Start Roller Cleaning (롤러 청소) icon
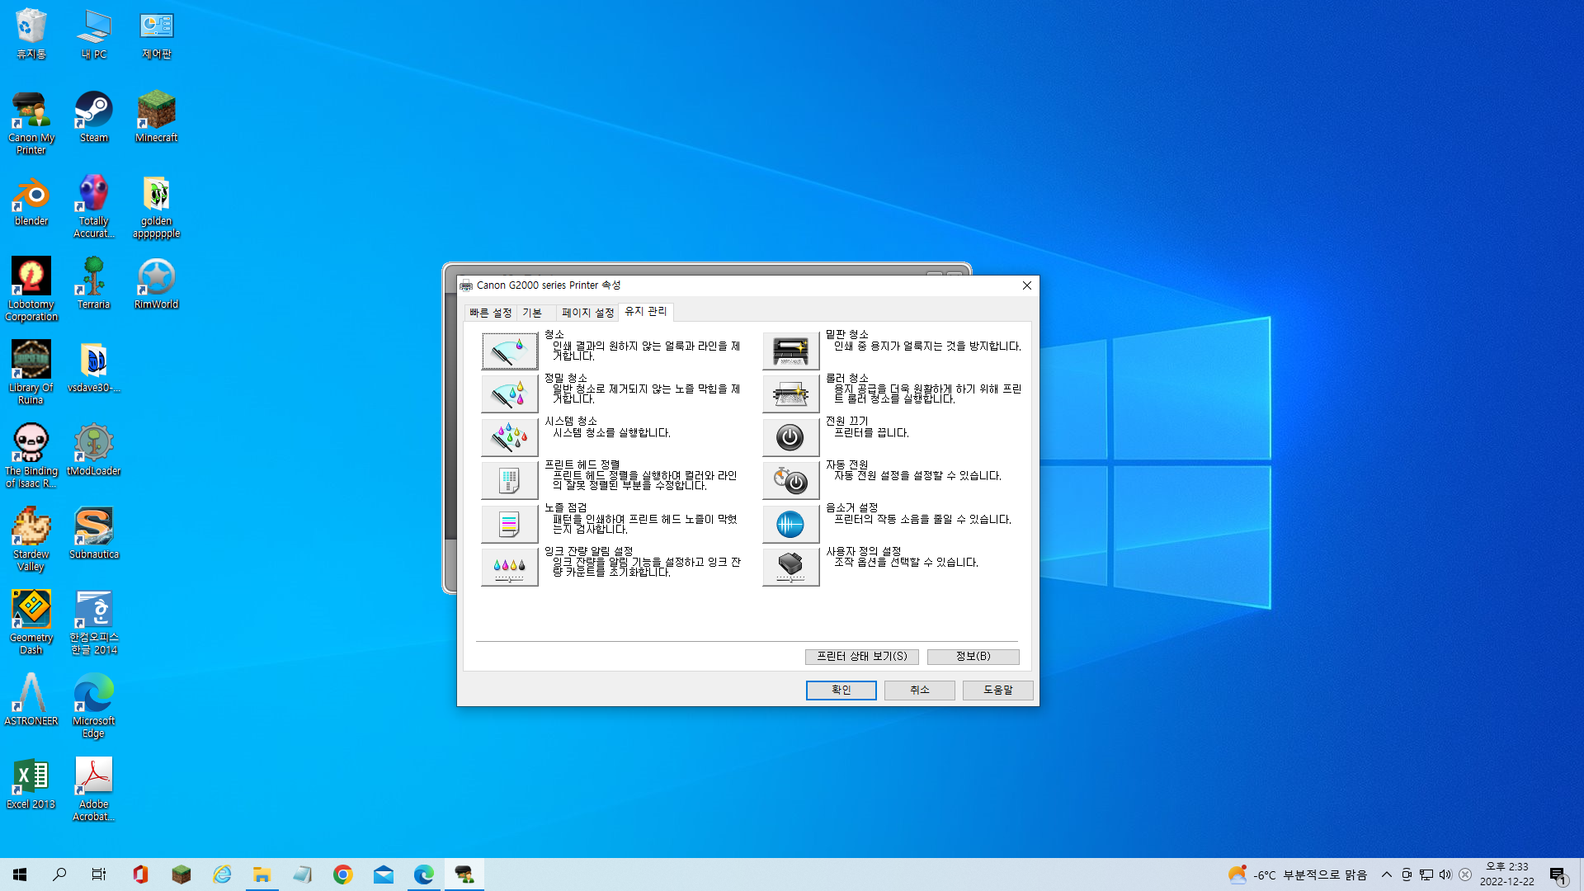Screen dimensions: 1584x891 point(790,394)
